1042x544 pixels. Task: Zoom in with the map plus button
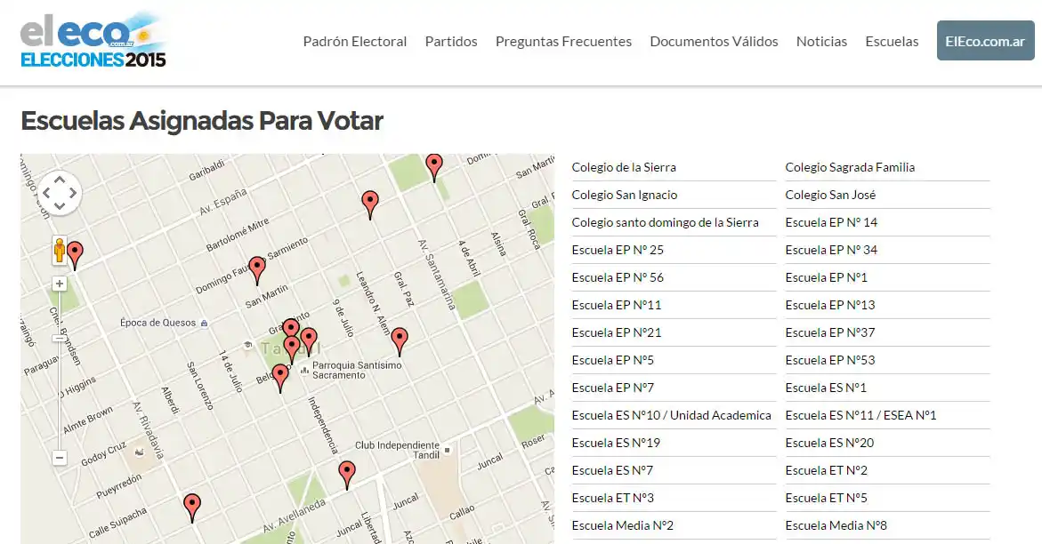(59, 284)
